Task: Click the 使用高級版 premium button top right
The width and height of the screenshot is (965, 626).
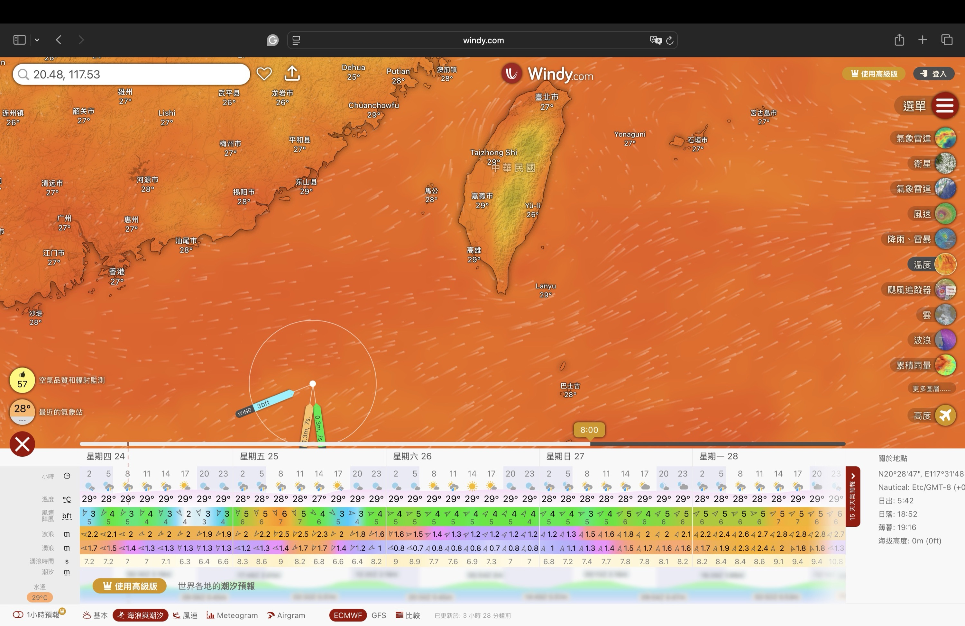Action: (x=874, y=74)
